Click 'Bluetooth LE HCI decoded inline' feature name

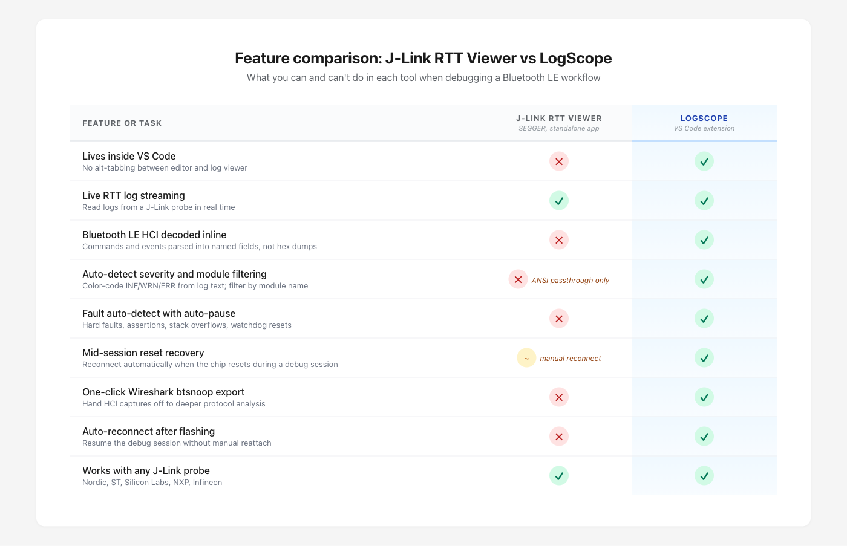click(154, 235)
